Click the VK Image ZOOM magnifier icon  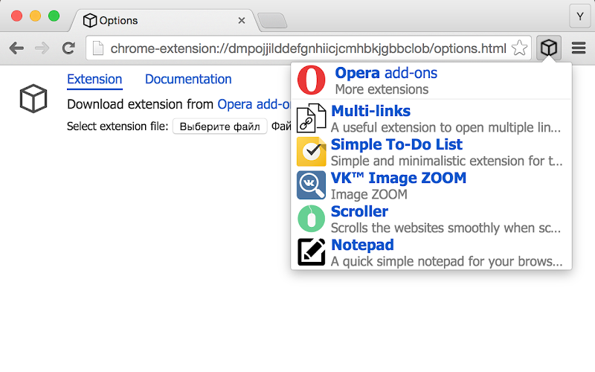(311, 185)
